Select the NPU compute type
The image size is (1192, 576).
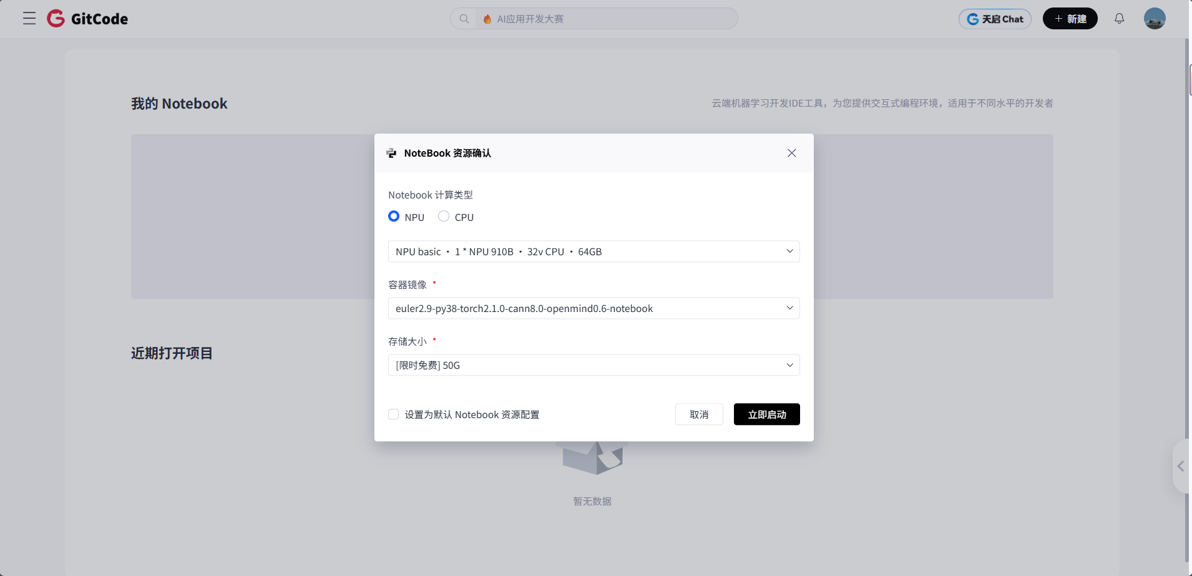click(x=394, y=217)
